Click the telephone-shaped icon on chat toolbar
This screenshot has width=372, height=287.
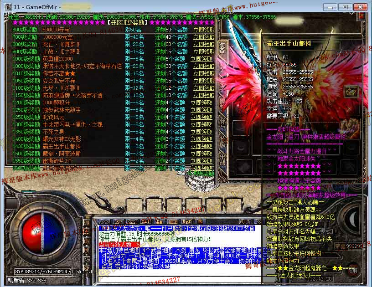tap(132, 222)
